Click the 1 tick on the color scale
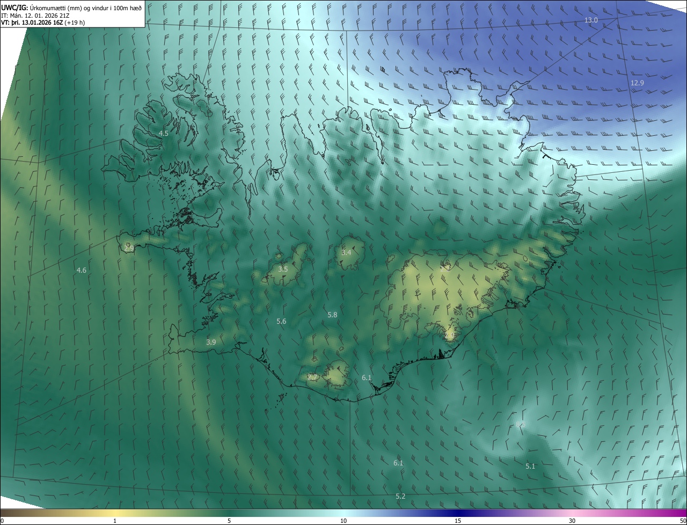The image size is (687, 525). [115, 521]
